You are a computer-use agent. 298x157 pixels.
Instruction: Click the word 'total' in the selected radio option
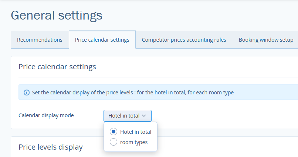click(145, 132)
